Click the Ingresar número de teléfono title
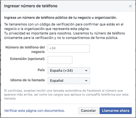Screen dimensions: 136x118 [31, 6]
